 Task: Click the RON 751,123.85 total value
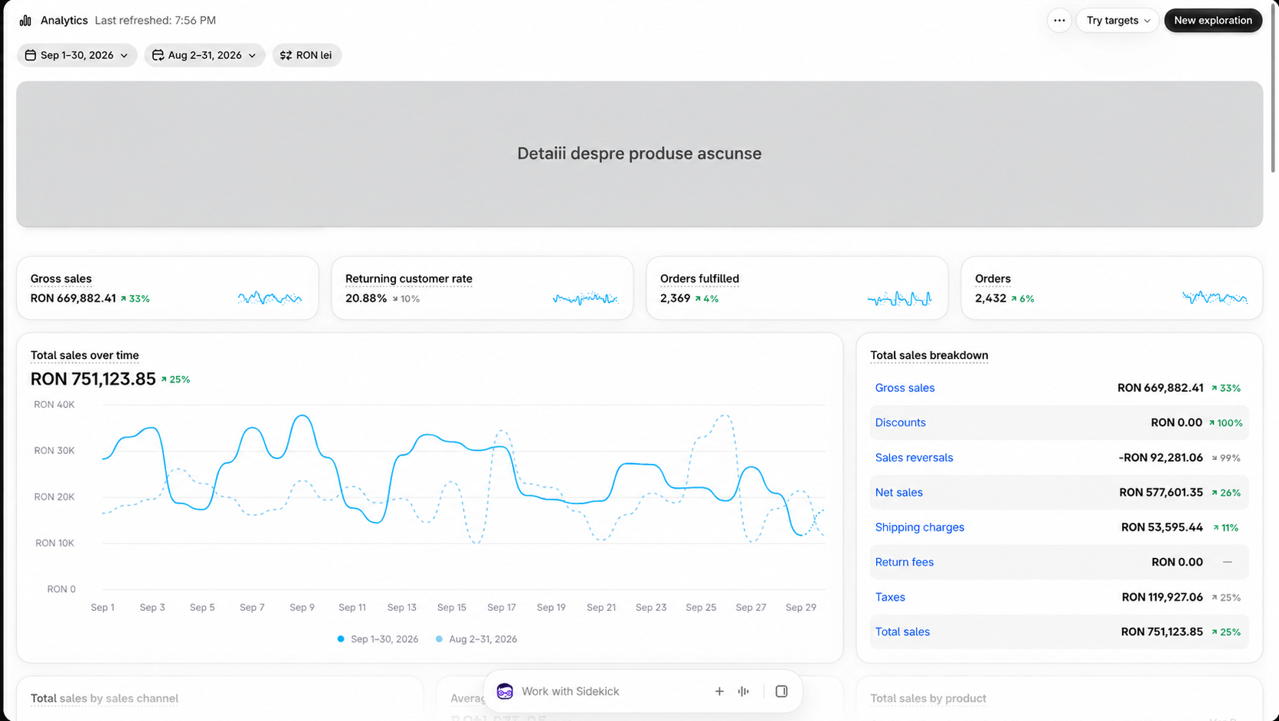point(93,379)
